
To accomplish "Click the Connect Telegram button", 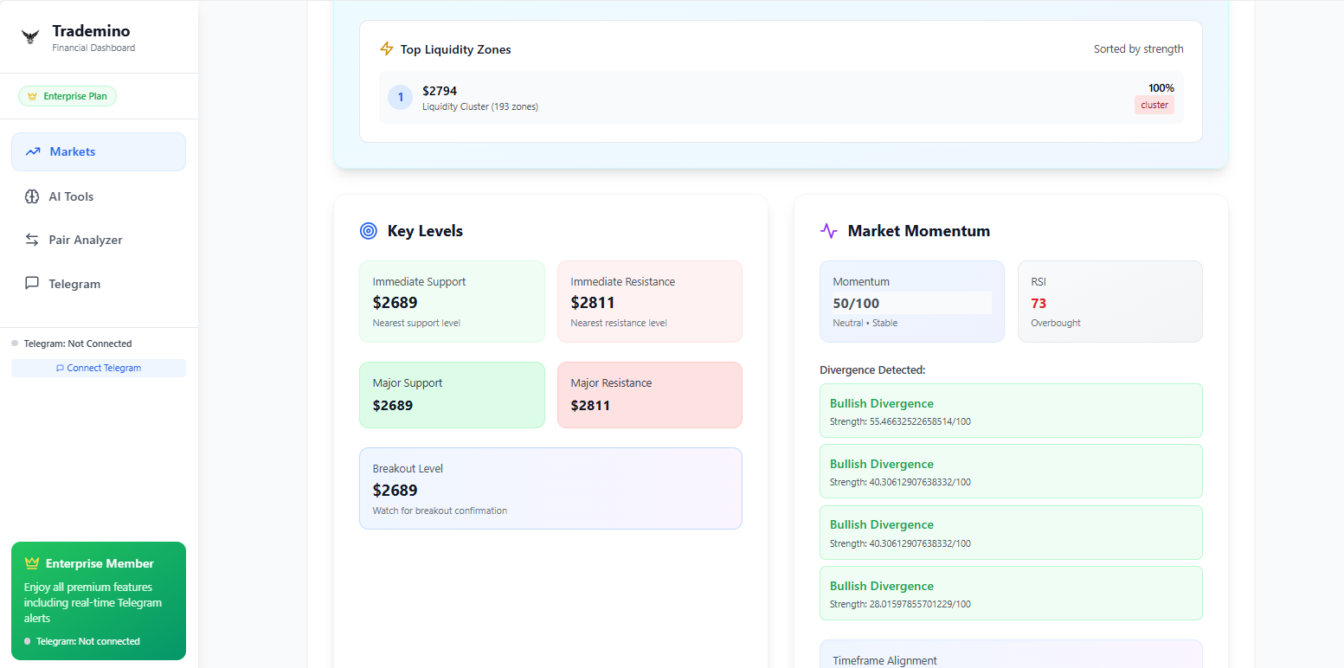I will pyautogui.click(x=98, y=367).
